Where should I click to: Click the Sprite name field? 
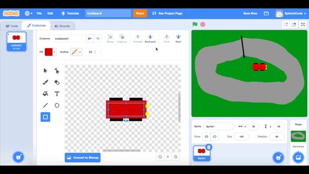tap(218, 127)
